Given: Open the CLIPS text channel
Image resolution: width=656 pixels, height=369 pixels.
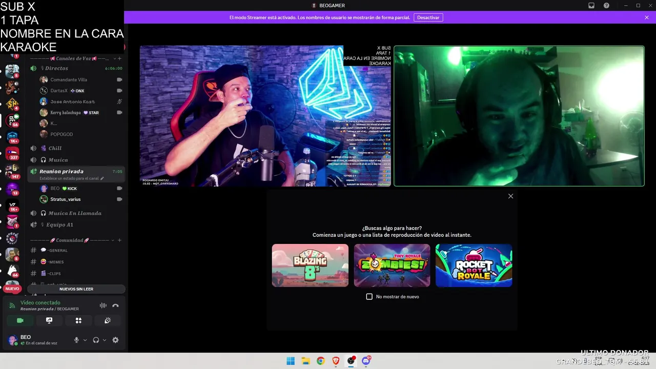Looking at the screenshot, I should click(76, 274).
